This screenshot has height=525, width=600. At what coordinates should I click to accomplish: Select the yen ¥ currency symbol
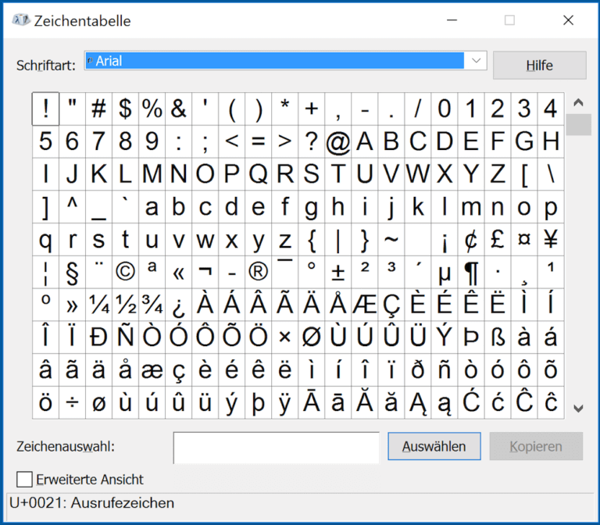pyautogui.click(x=551, y=240)
